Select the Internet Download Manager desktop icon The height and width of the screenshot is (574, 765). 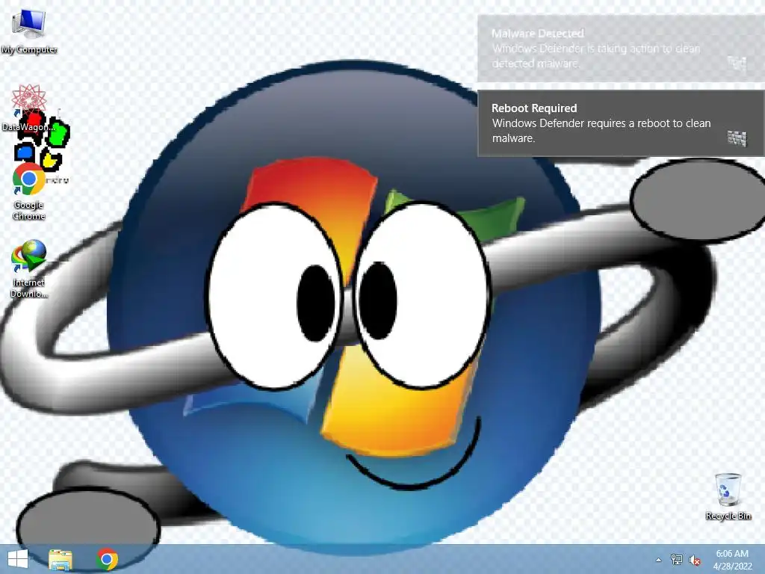click(29, 268)
